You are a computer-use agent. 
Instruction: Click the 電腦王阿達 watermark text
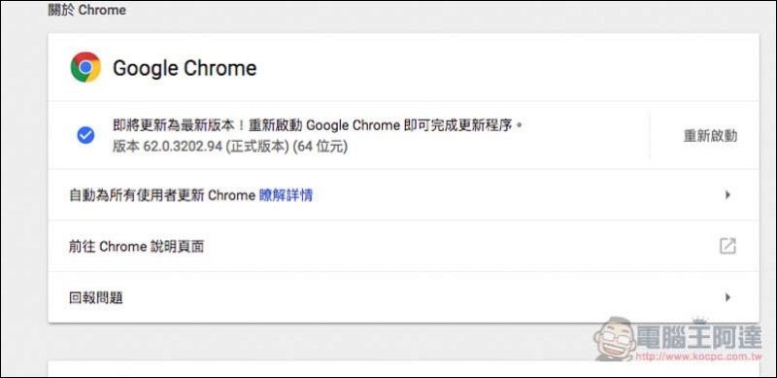coord(699,338)
